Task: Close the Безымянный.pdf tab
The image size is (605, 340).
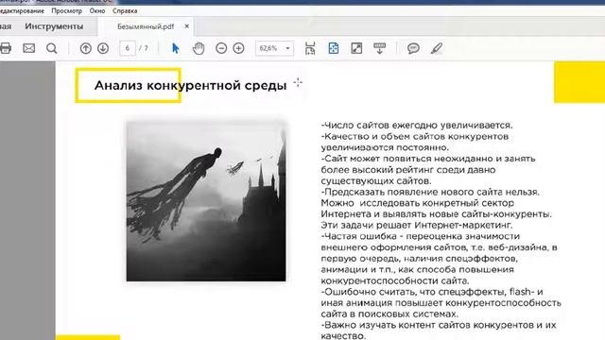Action: [187, 26]
